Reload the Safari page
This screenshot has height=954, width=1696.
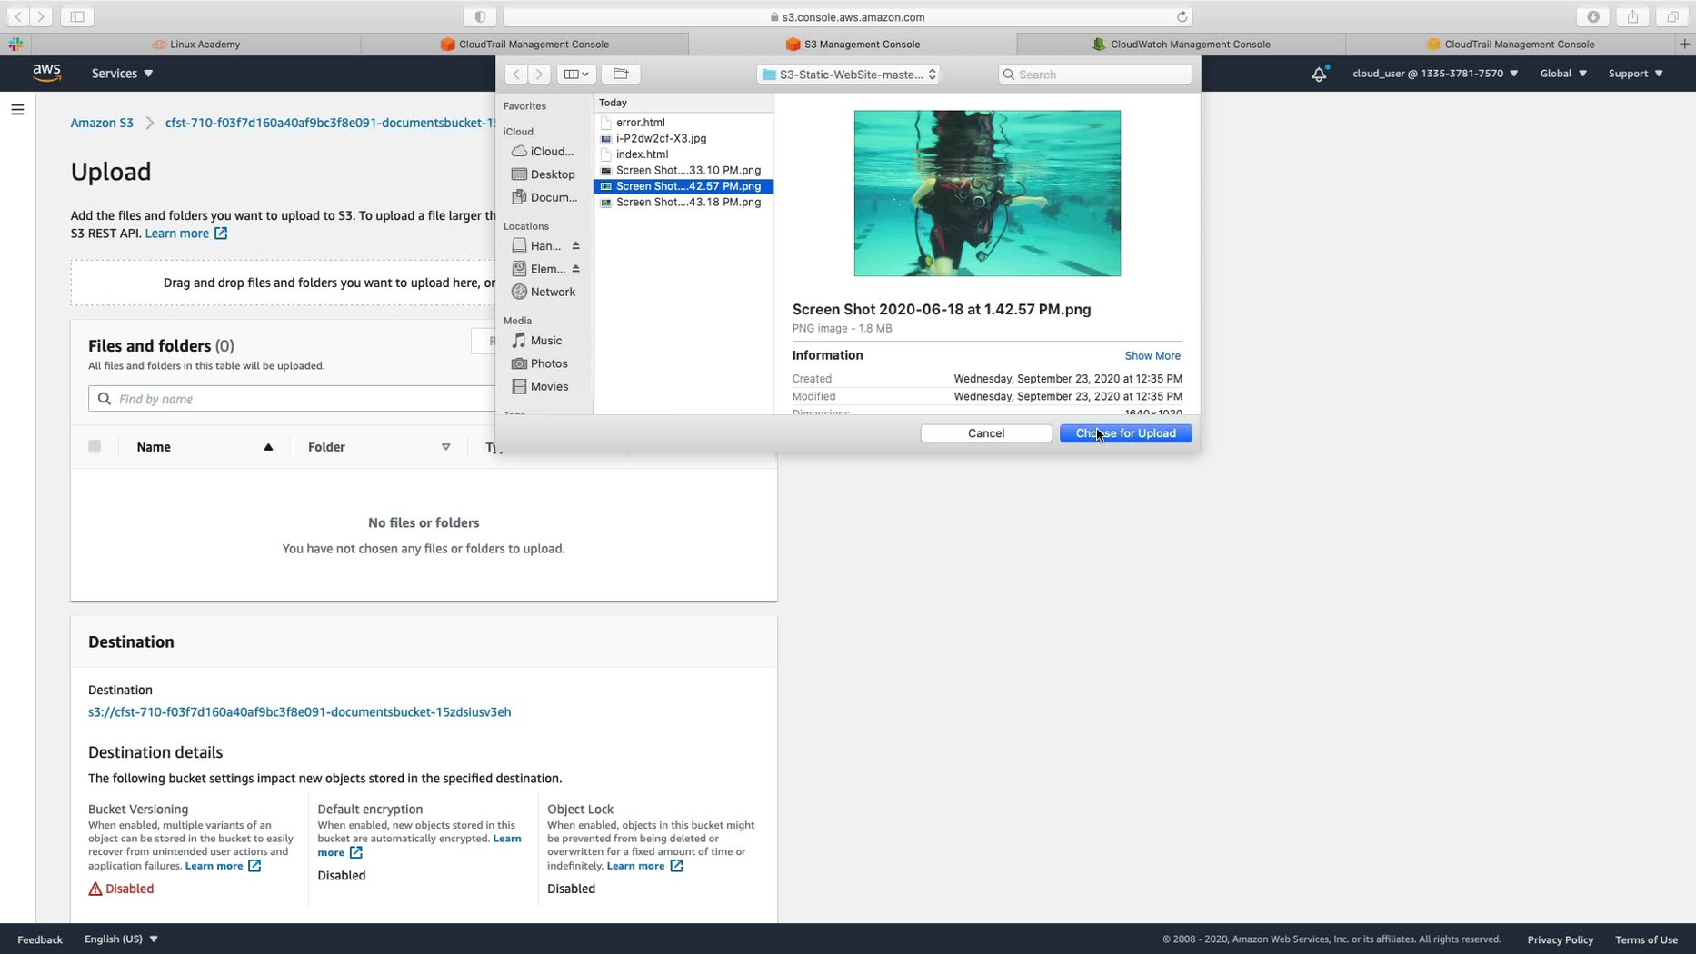(1182, 16)
